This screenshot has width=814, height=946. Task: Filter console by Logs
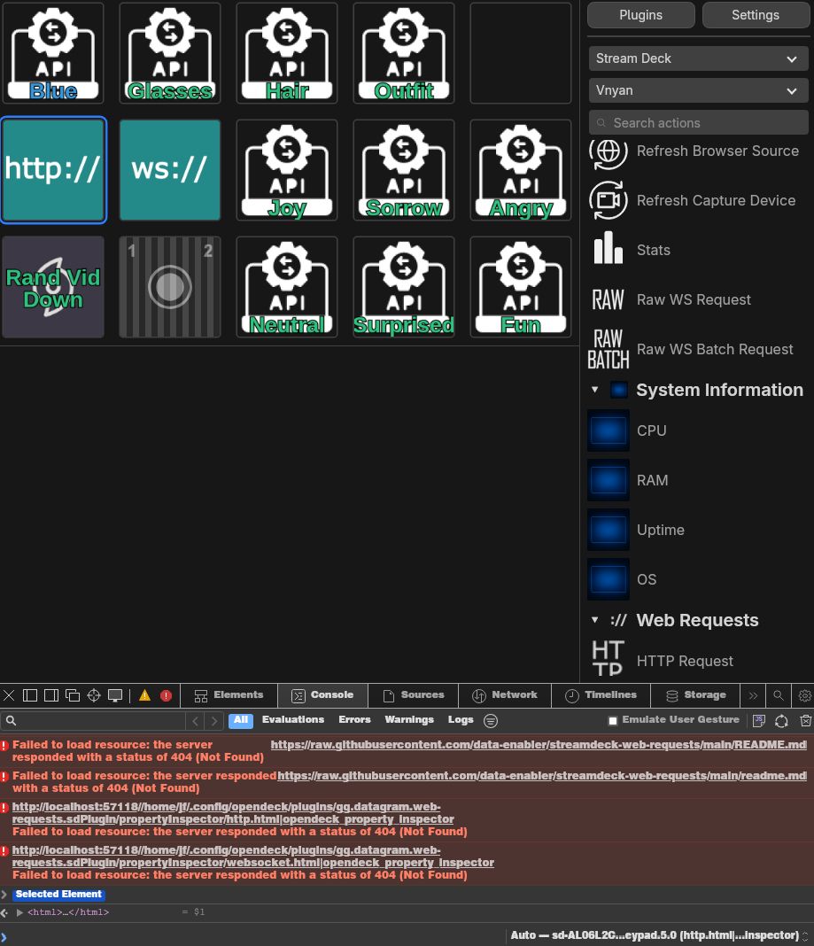[461, 720]
